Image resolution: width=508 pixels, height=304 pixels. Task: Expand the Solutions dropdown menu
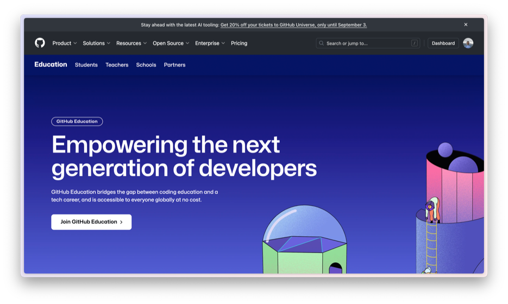(96, 43)
